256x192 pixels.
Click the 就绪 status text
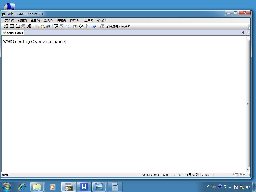(x=5, y=175)
